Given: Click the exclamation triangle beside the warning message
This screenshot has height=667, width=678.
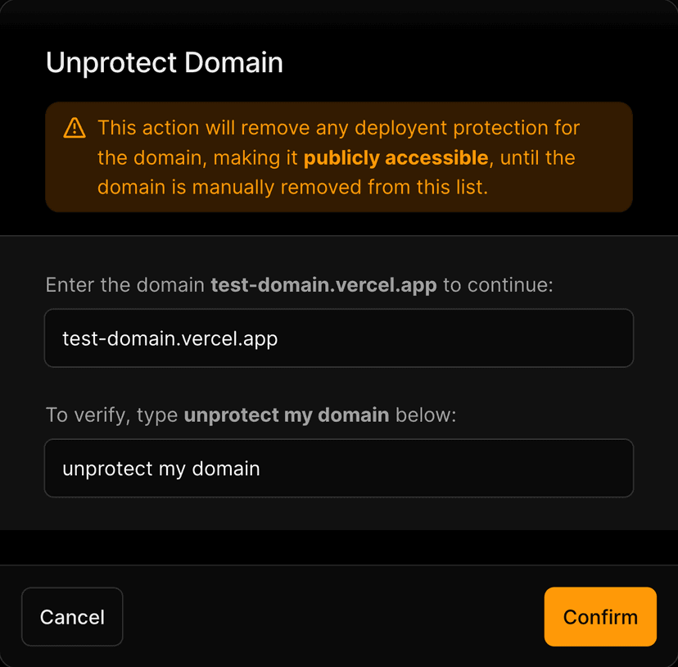Looking at the screenshot, I should 75,128.
